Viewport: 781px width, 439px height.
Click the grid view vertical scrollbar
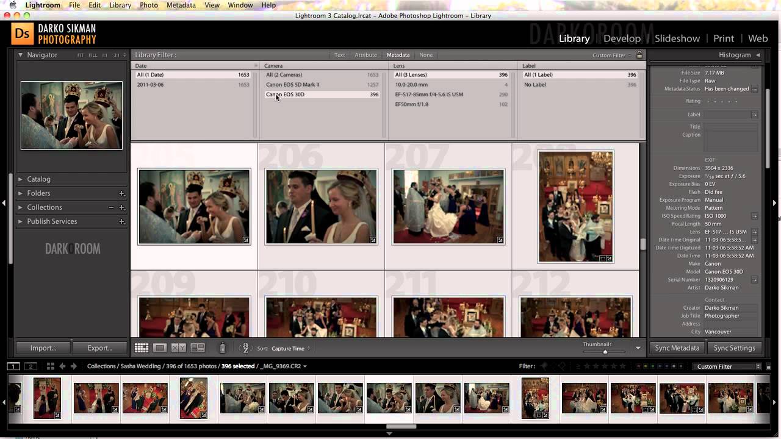[x=642, y=244]
